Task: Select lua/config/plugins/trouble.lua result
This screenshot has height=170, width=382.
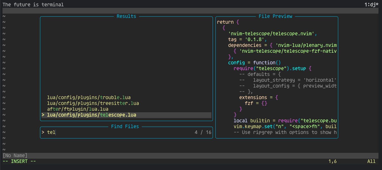Action: [x=89, y=97]
